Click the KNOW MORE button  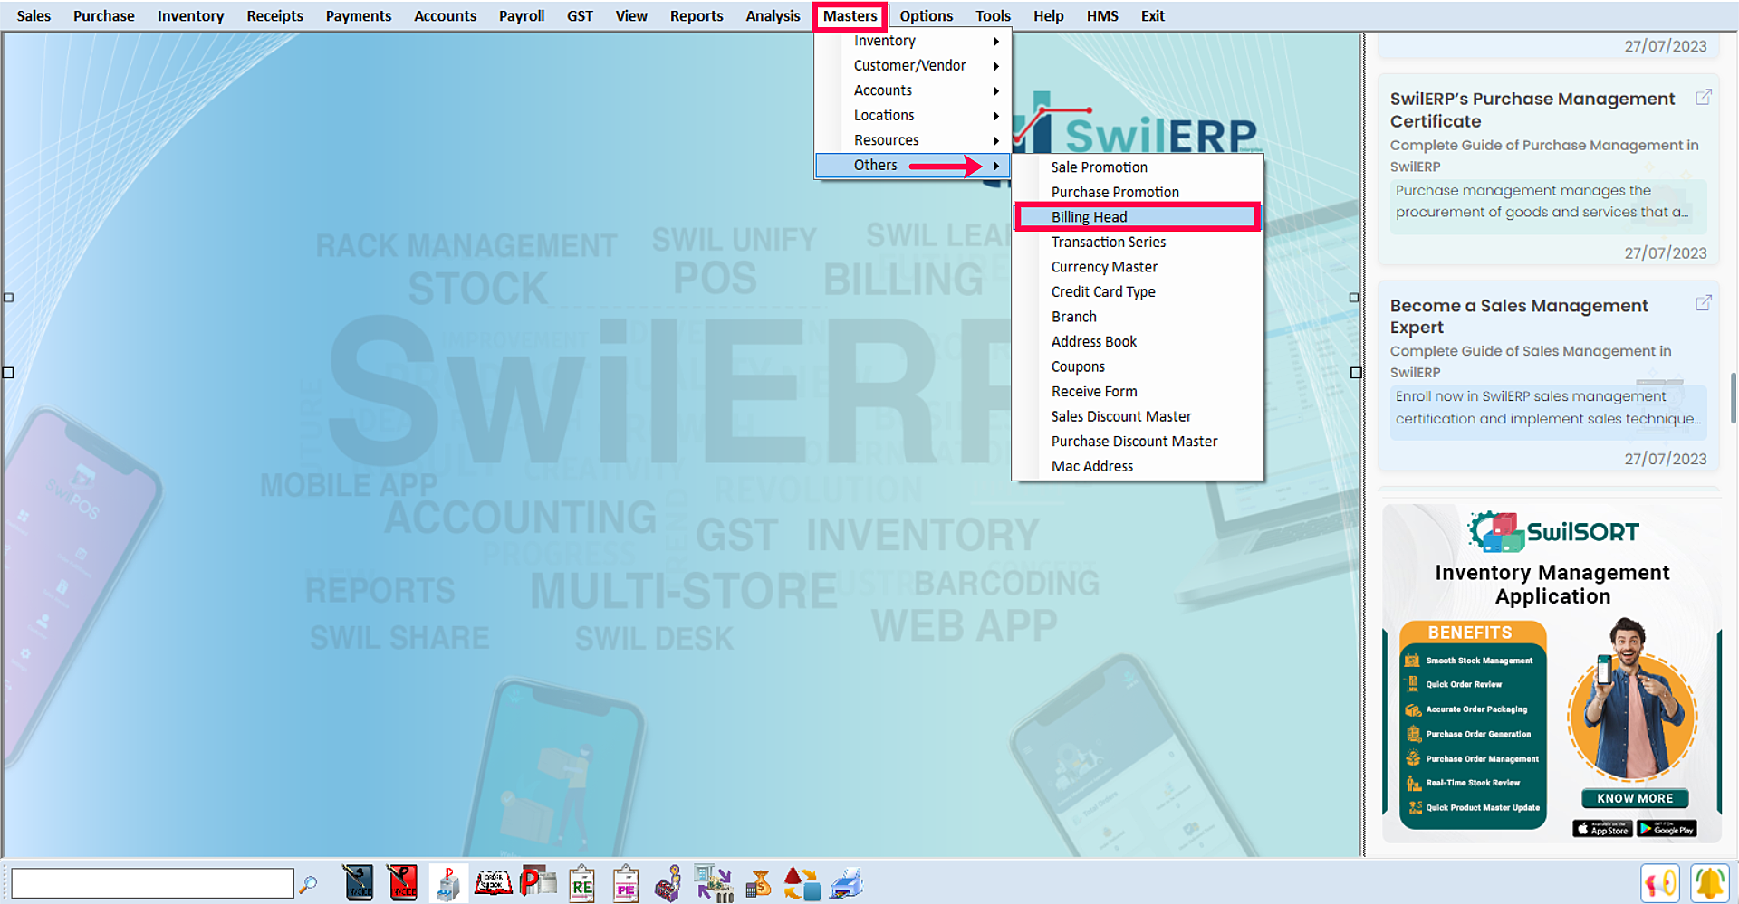1635,798
